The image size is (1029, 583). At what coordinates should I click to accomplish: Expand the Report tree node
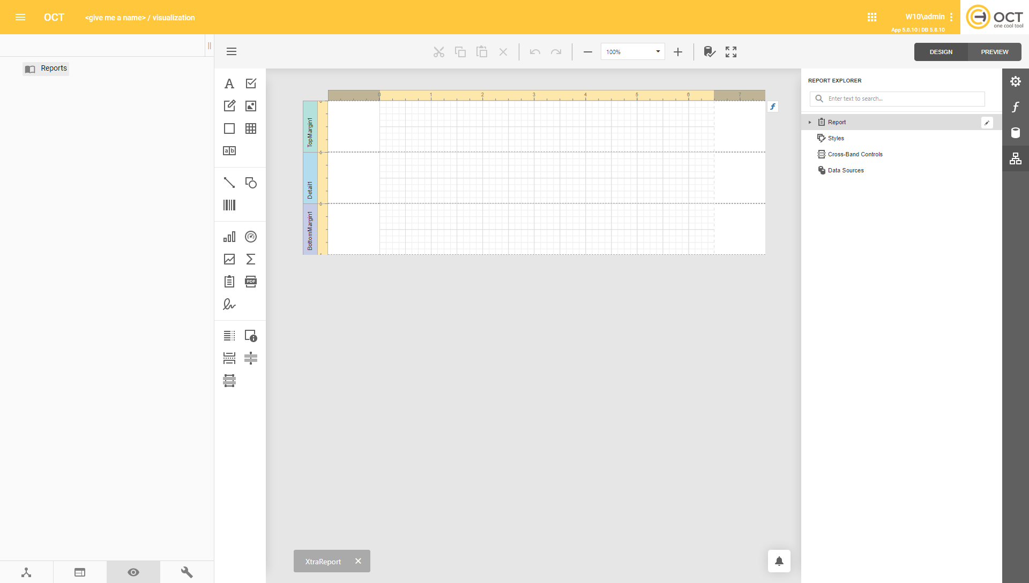[810, 123]
